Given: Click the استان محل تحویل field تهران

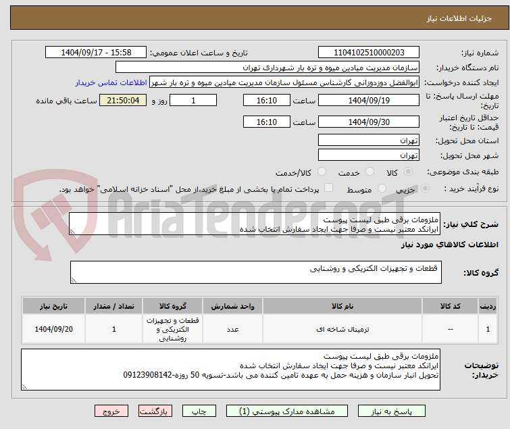Looking at the screenshot, I should 369,140.
